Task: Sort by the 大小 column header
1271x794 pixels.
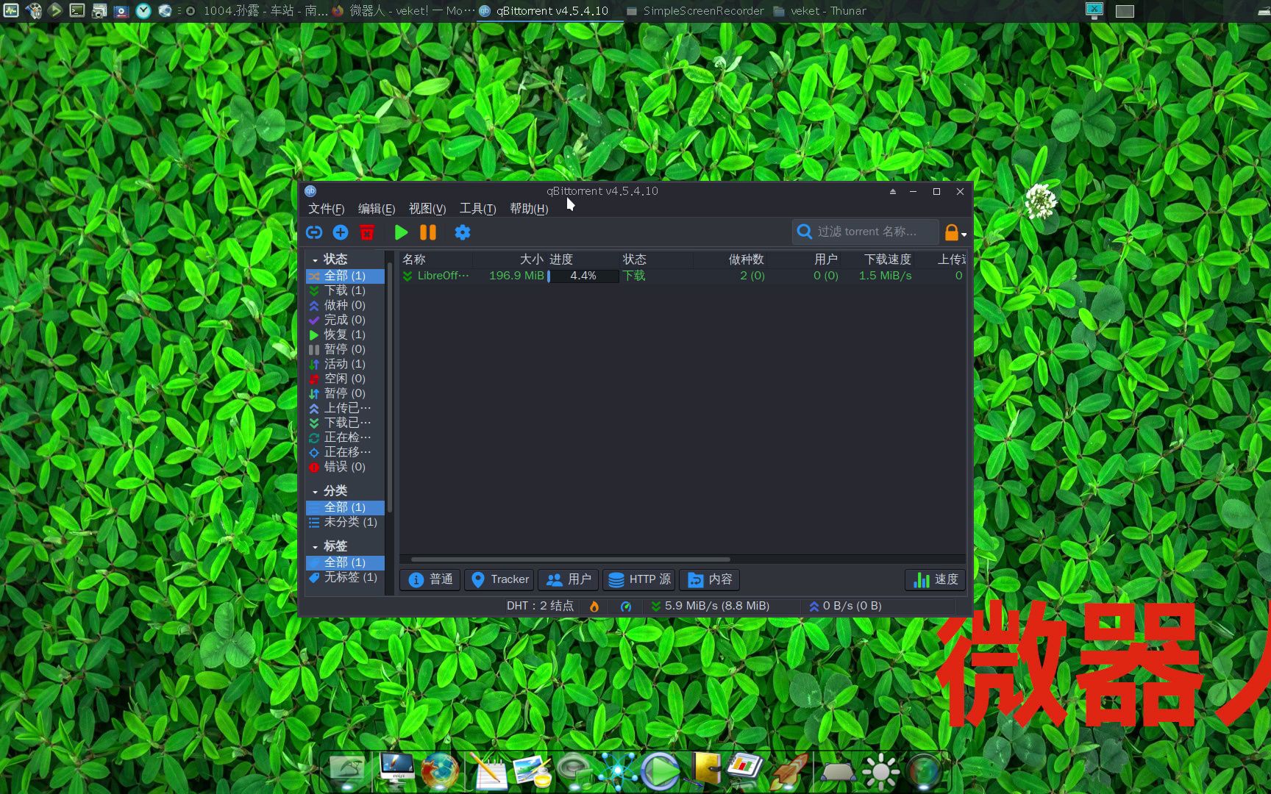Action: (x=509, y=260)
